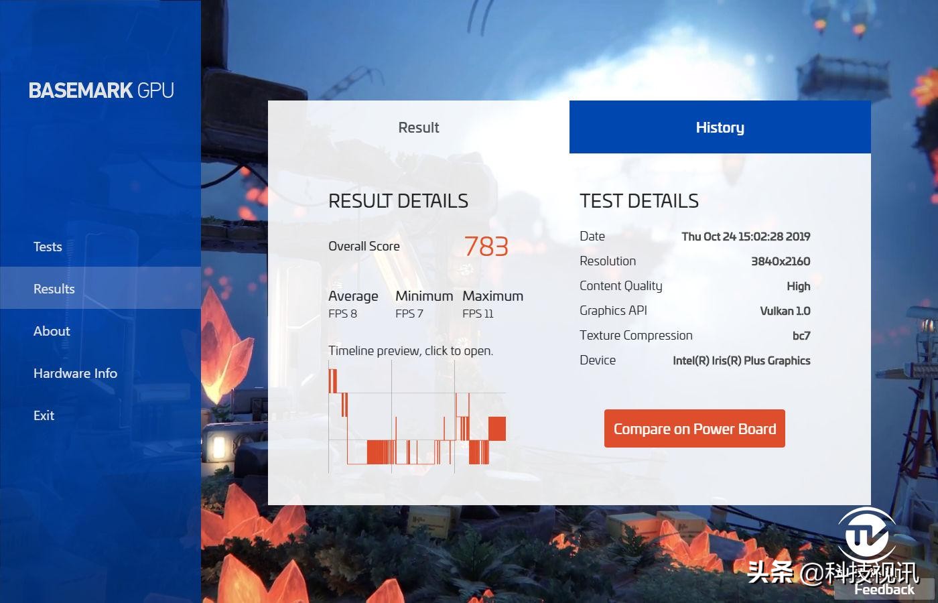Click the Resolution value 3840x2160
938x603 pixels.
click(x=783, y=261)
